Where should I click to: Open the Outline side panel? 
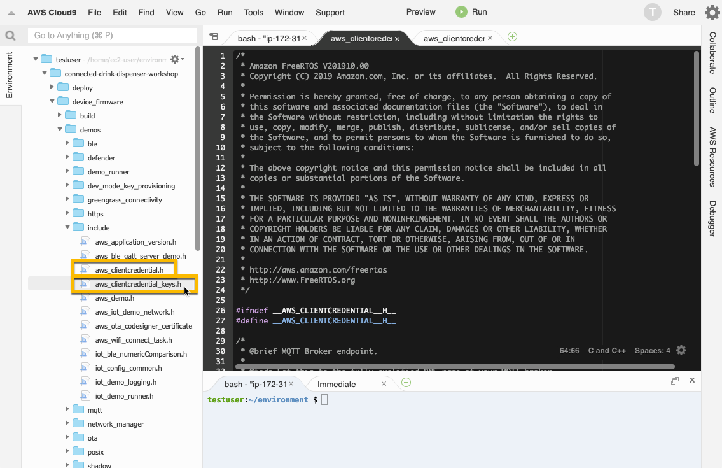(x=712, y=100)
